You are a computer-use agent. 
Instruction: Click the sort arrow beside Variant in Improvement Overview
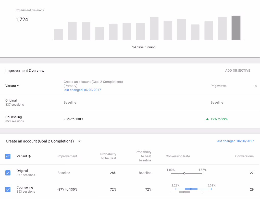click(x=18, y=86)
